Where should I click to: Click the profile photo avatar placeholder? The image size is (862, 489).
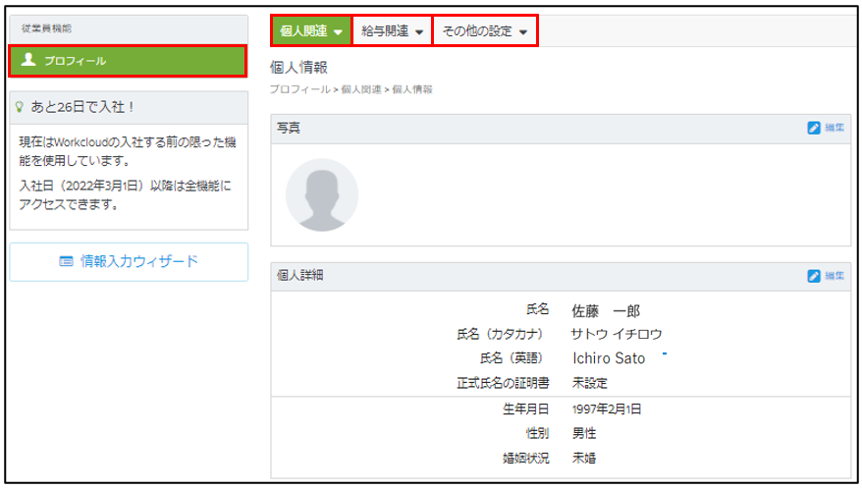[322, 194]
